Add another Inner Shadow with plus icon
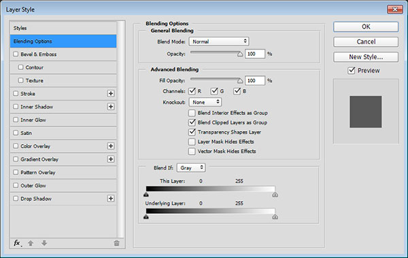Screen dimensions: 408x258 [x=111, y=107]
